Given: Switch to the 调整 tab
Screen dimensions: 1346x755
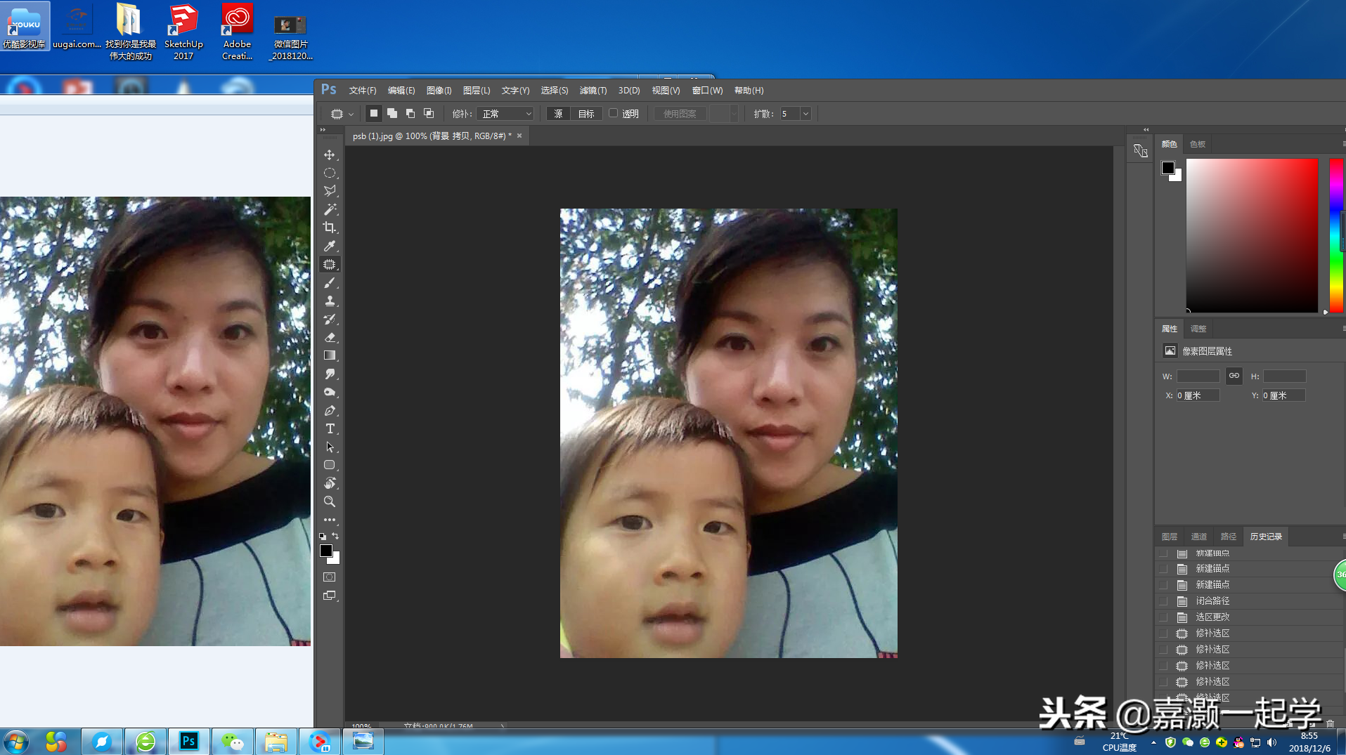Looking at the screenshot, I should pyautogui.click(x=1198, y=329).
